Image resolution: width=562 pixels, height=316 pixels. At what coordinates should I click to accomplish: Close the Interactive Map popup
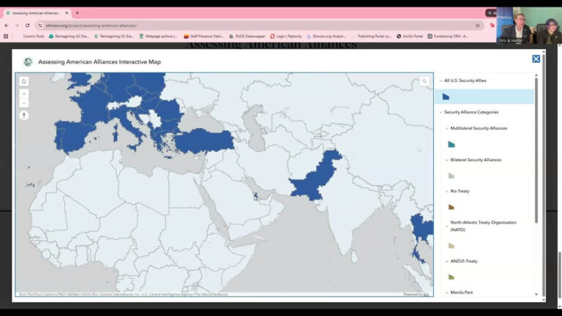(x=536, y=59)
